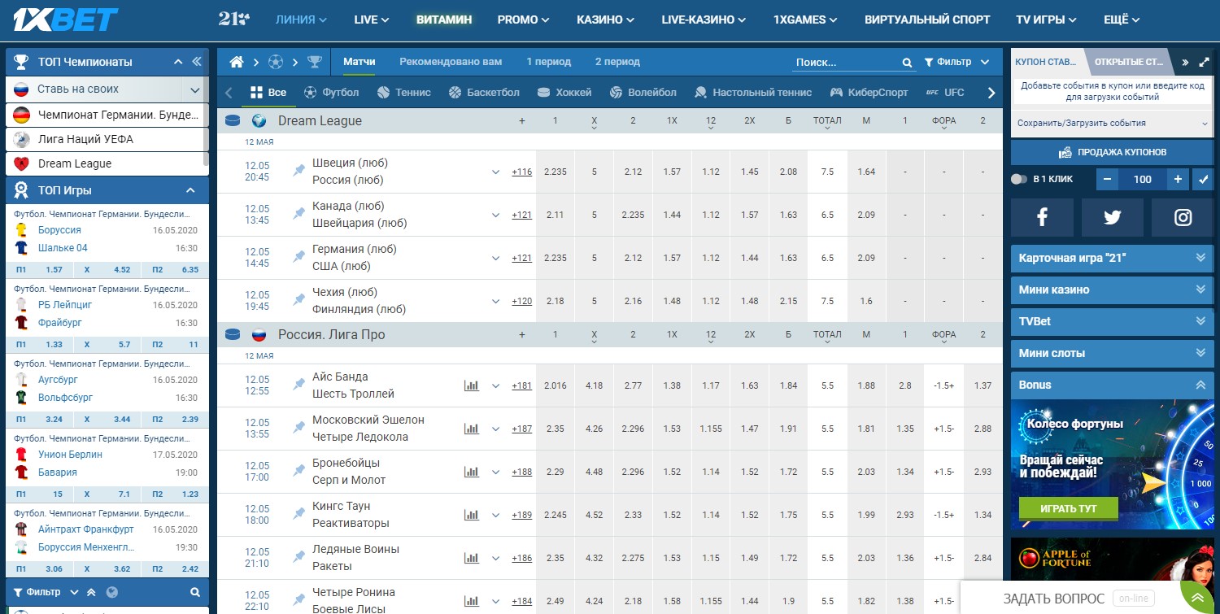Switch to the Хоккей sport tab
The width and height of the screenshot is (1220, 614).
tap(564, 93)
